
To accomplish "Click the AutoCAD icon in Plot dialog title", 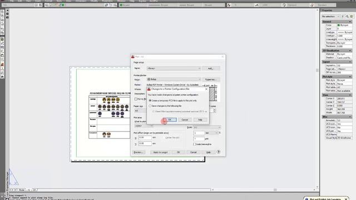I will [133, 57].
